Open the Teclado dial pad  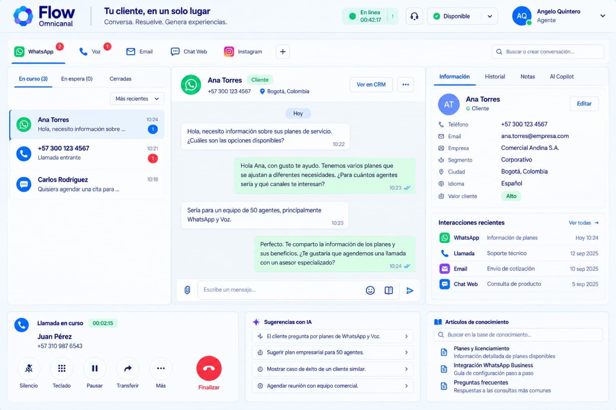pos(62,368)
